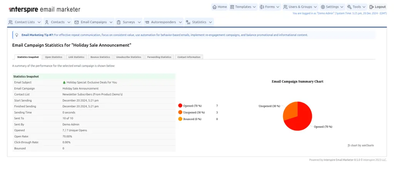Switch to the Link Statistics tab

pos(77,57)
